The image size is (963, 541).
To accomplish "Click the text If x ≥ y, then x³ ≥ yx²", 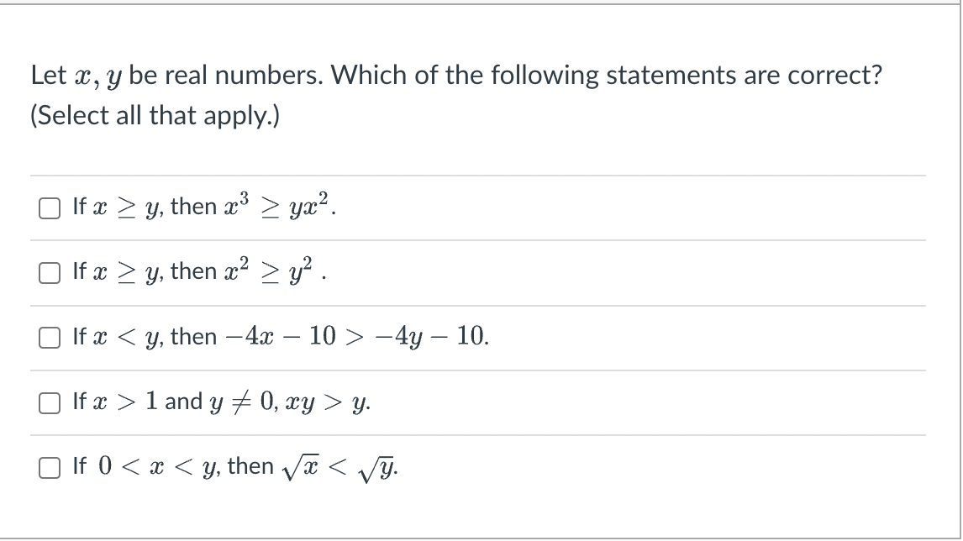I will (x=202, y=207).
